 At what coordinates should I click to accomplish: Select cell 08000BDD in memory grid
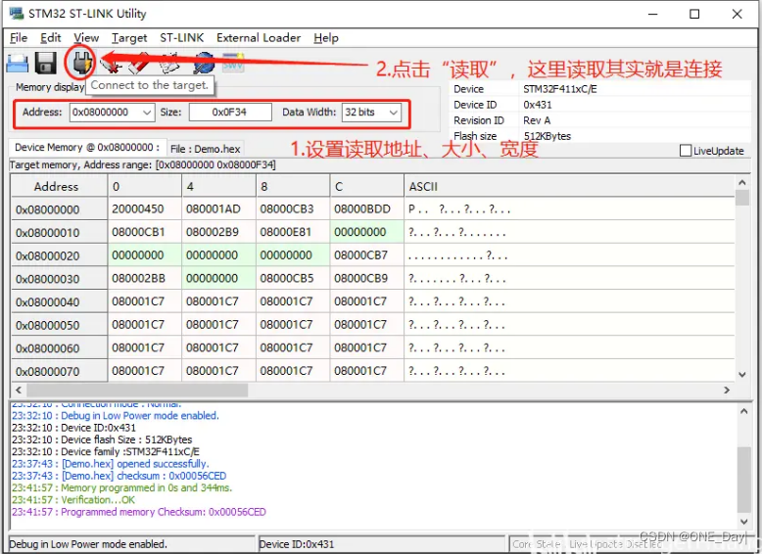point(367,209)
